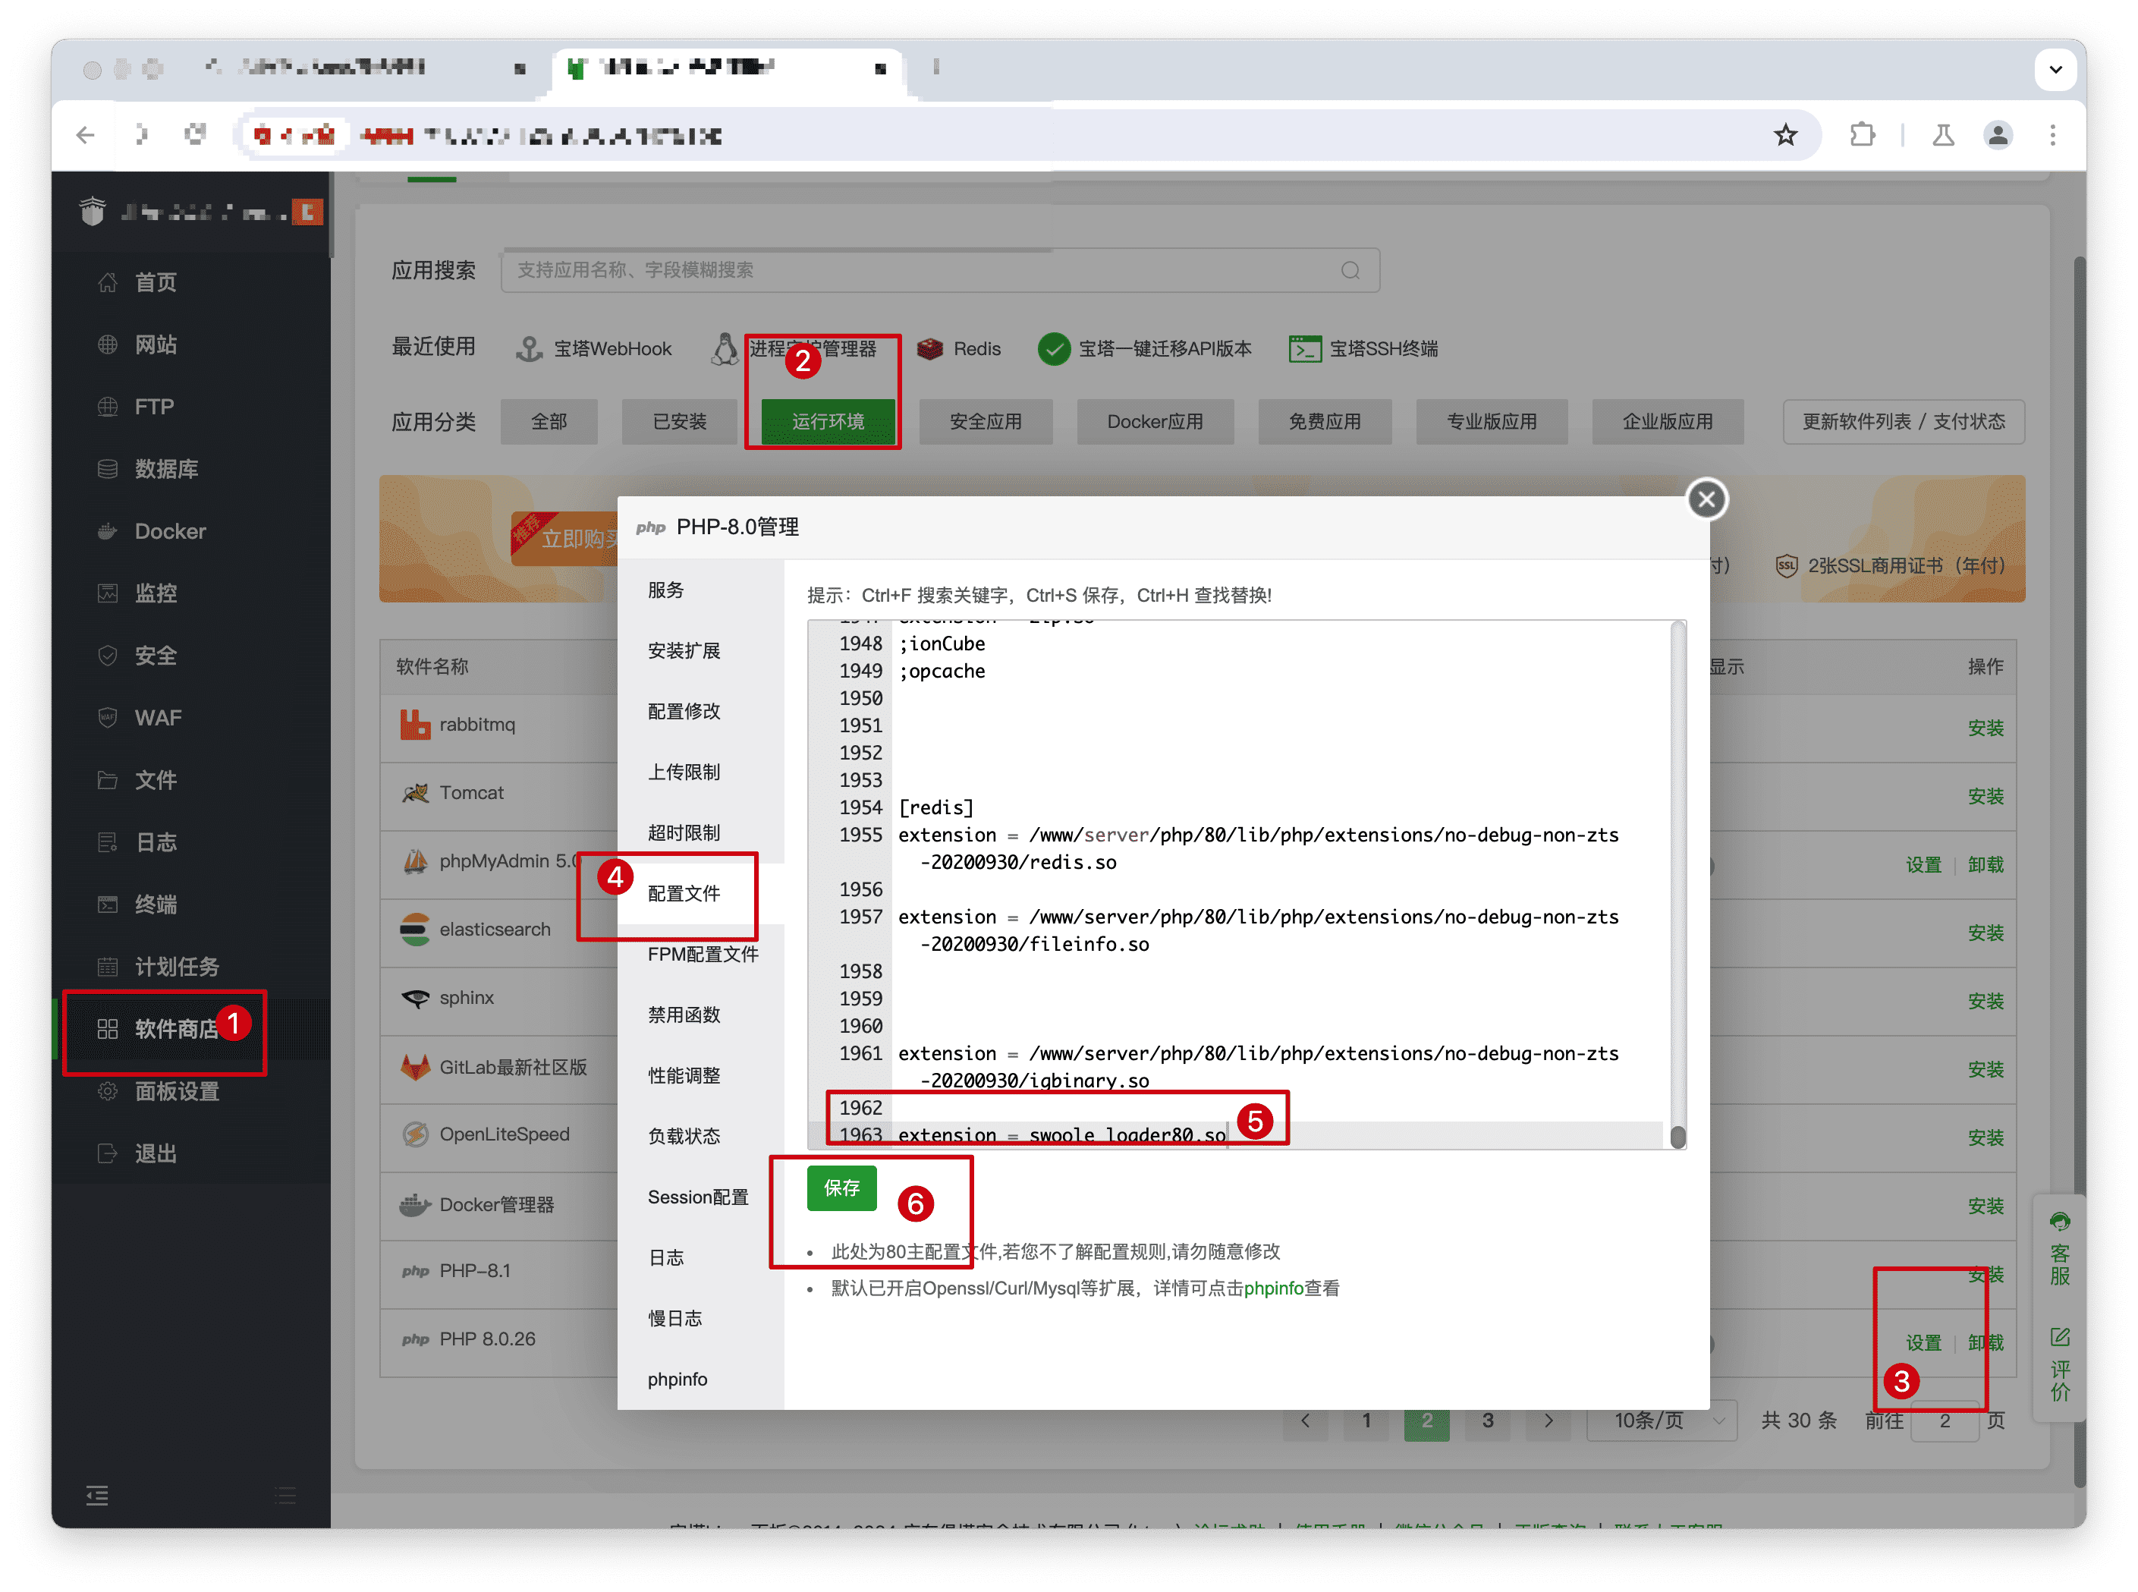The width and height of the screenshot is (2138, 1592).
Task: Click the WAF shield icon in sidebar
Action: (107, 718)
